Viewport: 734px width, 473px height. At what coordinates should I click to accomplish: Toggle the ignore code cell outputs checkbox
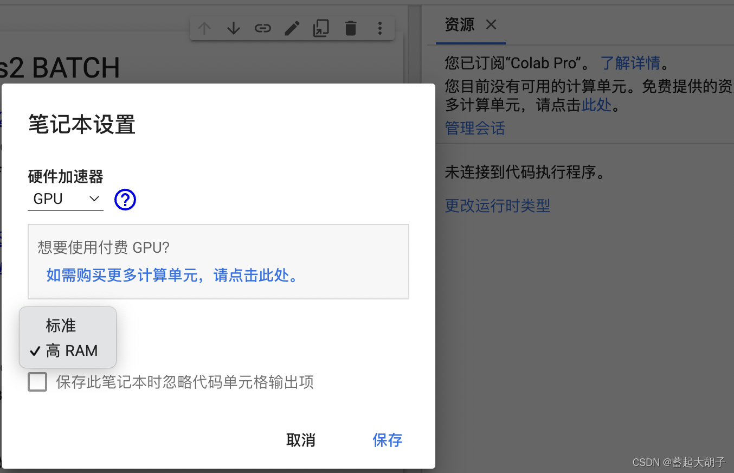(x=37, y=381)
